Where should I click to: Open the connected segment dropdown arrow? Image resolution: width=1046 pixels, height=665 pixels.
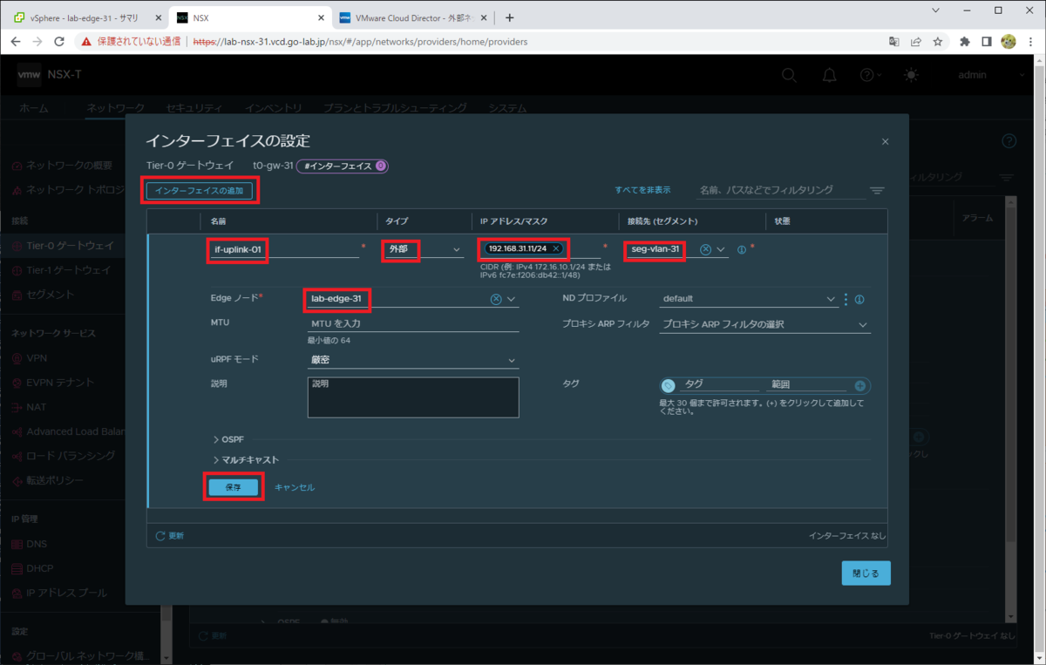point(721,249)
